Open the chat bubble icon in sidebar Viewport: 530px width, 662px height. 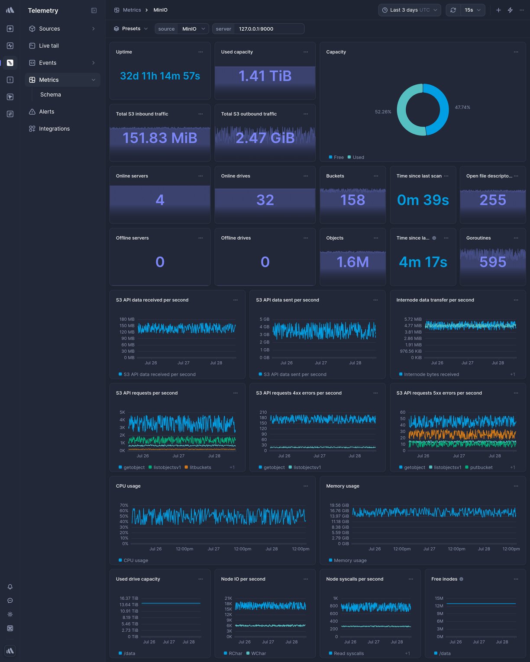pyautogui.click(x=10, y=601)
